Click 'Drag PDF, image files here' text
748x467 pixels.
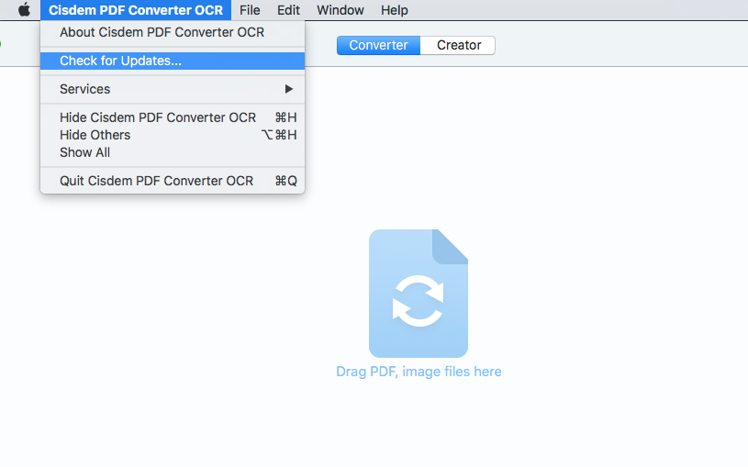[419, 372]
